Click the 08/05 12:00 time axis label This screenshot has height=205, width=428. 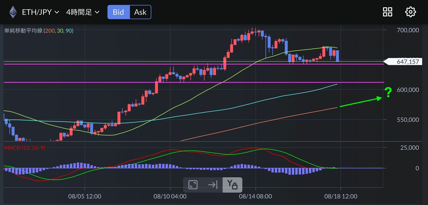click(85, 196)
